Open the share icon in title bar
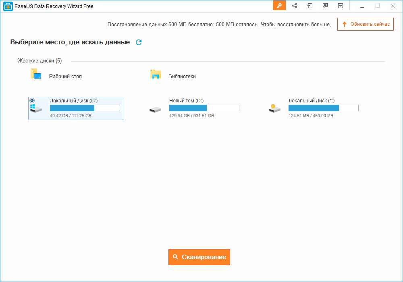 295,5
